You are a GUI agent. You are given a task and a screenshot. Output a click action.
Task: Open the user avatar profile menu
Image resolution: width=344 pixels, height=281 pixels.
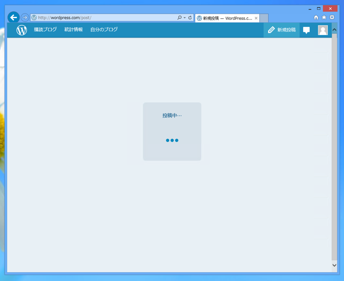click(323, 30)
